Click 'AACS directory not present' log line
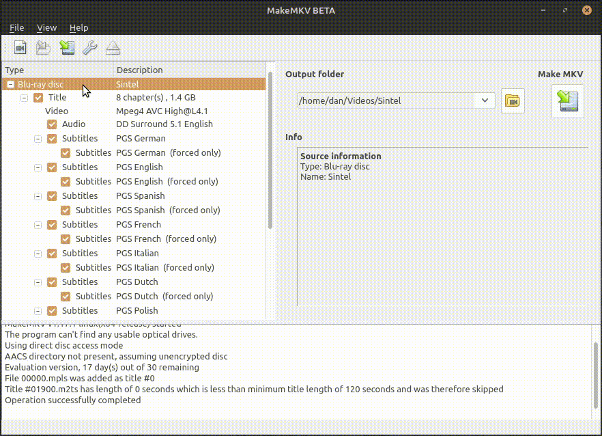The height and width of the screenshot is (436, 602). tap(116, 357)
